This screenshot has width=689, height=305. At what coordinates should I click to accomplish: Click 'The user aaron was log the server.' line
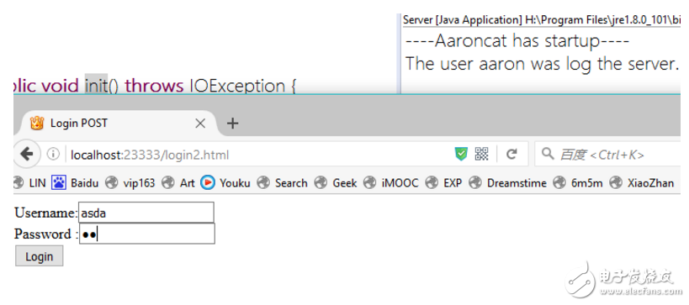click(543, 64)
